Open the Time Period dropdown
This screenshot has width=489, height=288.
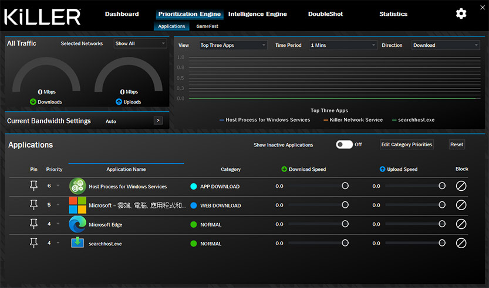pos(342,45)
